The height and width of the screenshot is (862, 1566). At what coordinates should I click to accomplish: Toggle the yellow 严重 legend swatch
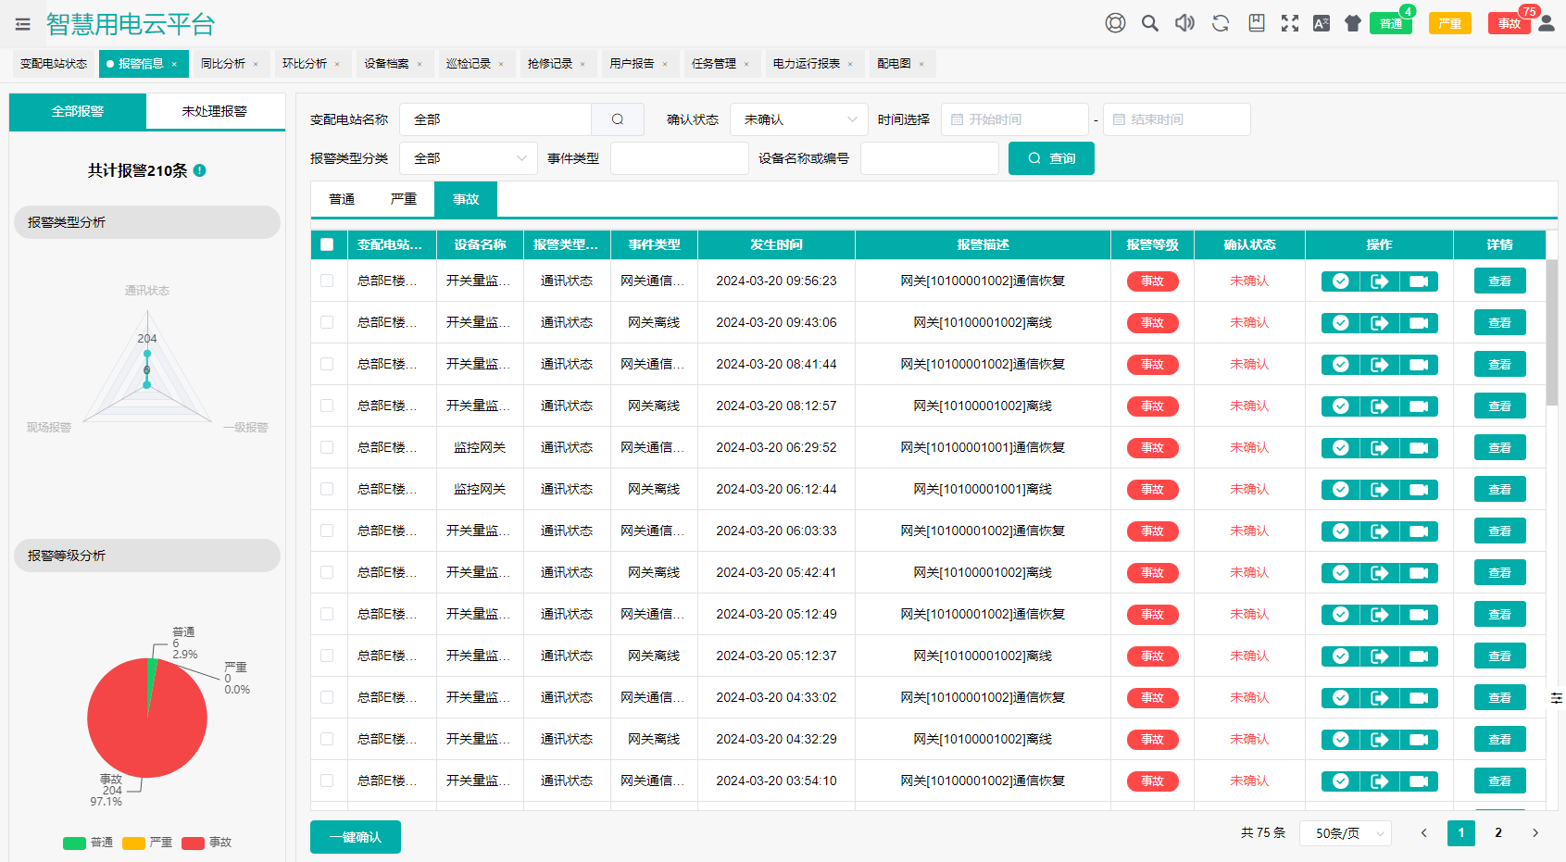tap(134, 843)
